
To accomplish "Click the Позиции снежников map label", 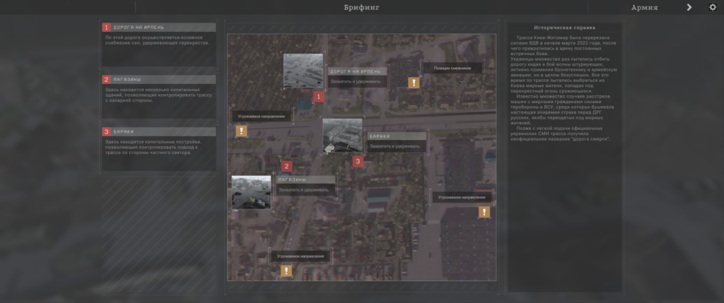I will [x=452, y=68].
